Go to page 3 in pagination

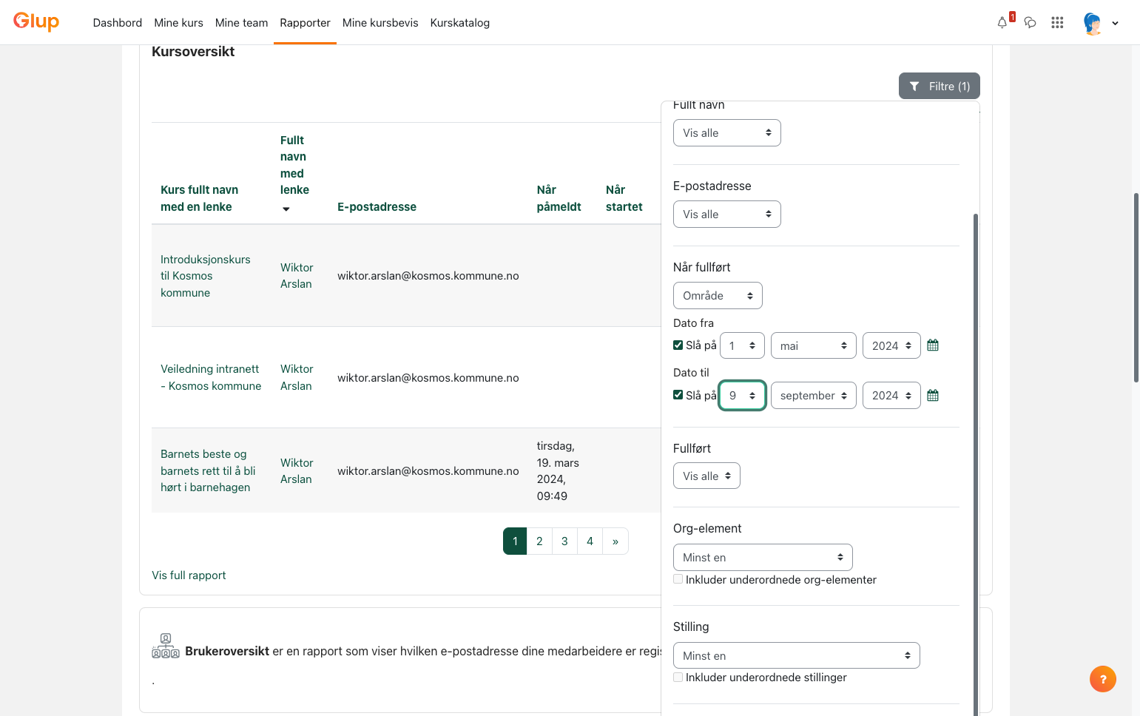point(564,541)
